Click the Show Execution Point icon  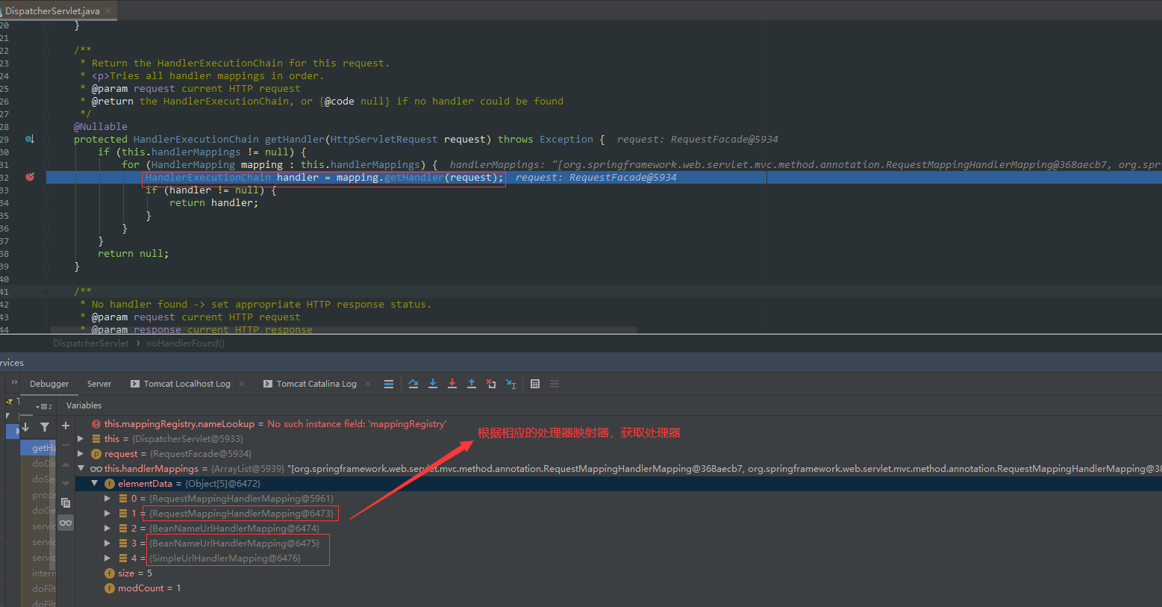pos(389,384)
